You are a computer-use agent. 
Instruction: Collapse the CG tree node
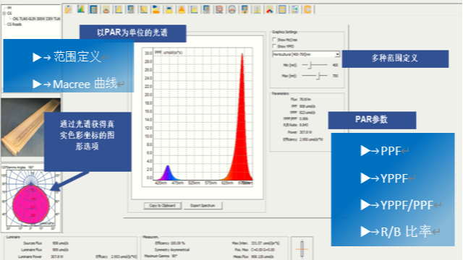click(x=4, y=13)
